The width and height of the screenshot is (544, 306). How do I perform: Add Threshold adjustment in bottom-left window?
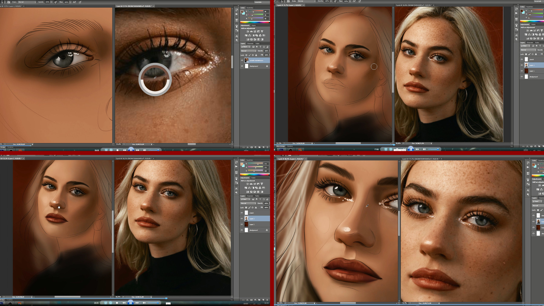pyautogui.click(x=255, y=192)
